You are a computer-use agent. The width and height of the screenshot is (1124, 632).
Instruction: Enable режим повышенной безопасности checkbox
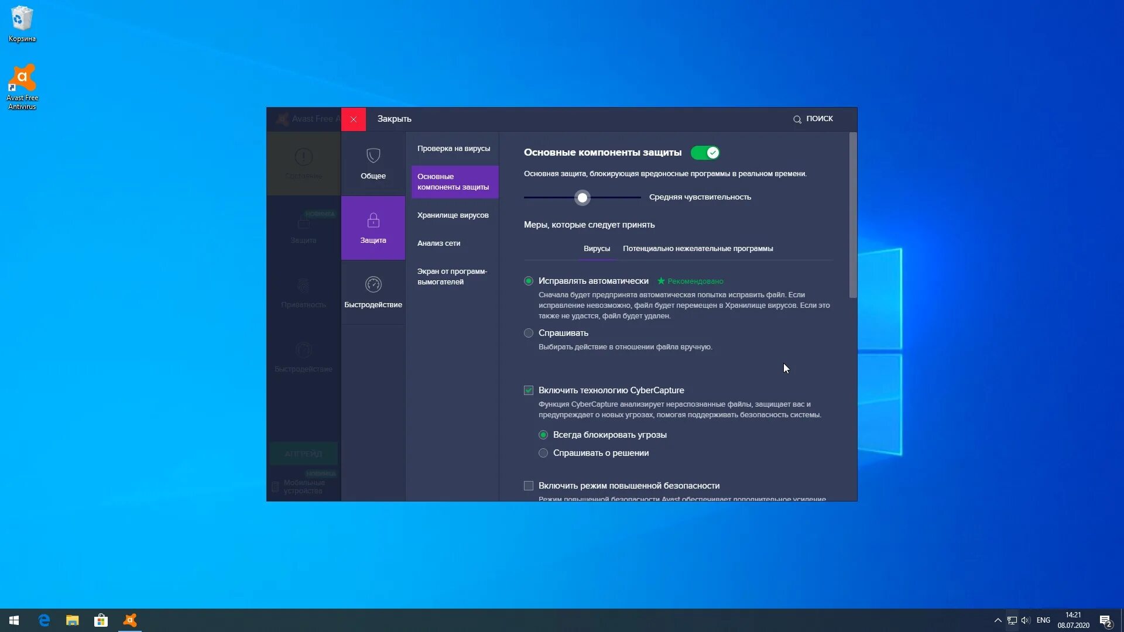tap(529, 486)
